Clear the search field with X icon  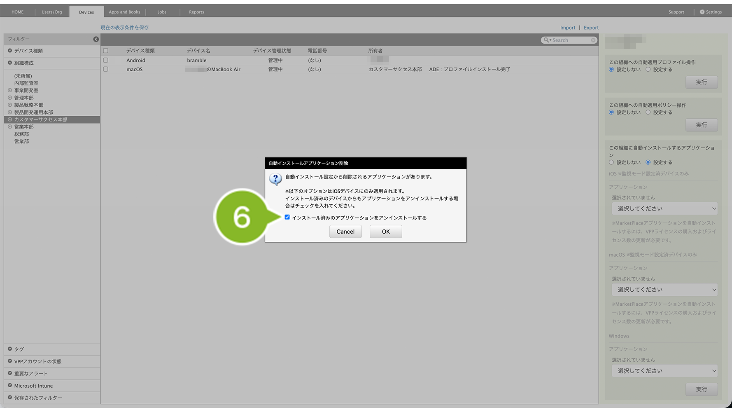click(593, 40)
